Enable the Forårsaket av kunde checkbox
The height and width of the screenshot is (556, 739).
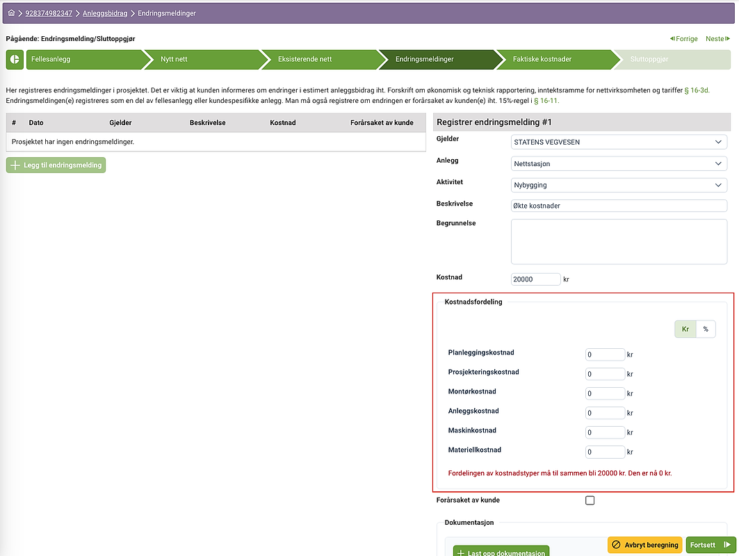click(x=590, y=500)
